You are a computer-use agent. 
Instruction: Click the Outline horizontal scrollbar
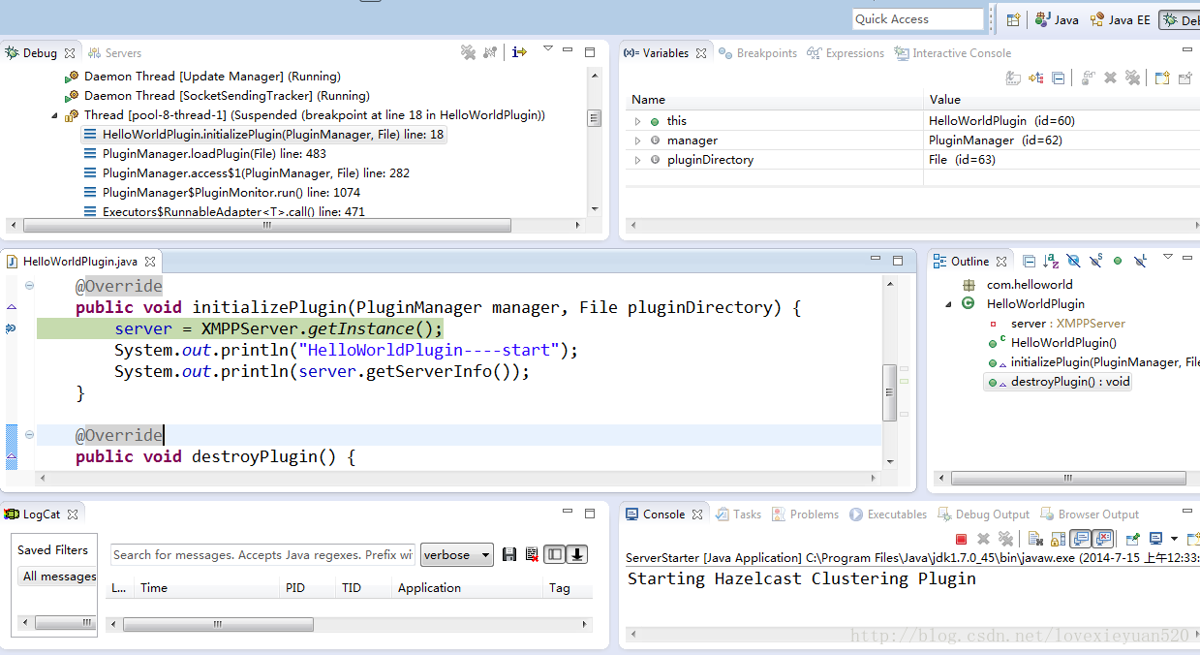click(1068, 479)
